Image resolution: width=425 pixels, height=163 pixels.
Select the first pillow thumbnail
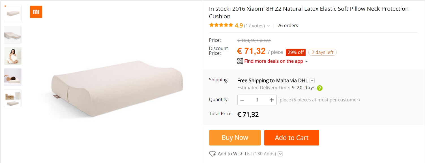[13, 14]
